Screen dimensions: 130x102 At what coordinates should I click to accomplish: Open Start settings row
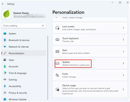90,52
